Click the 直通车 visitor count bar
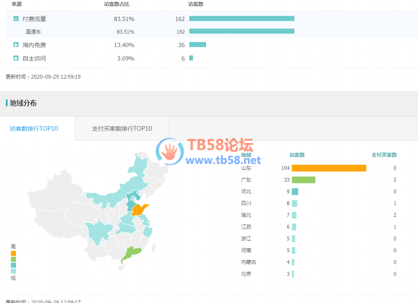The image size is (418, 303). (x=241, y=32)
